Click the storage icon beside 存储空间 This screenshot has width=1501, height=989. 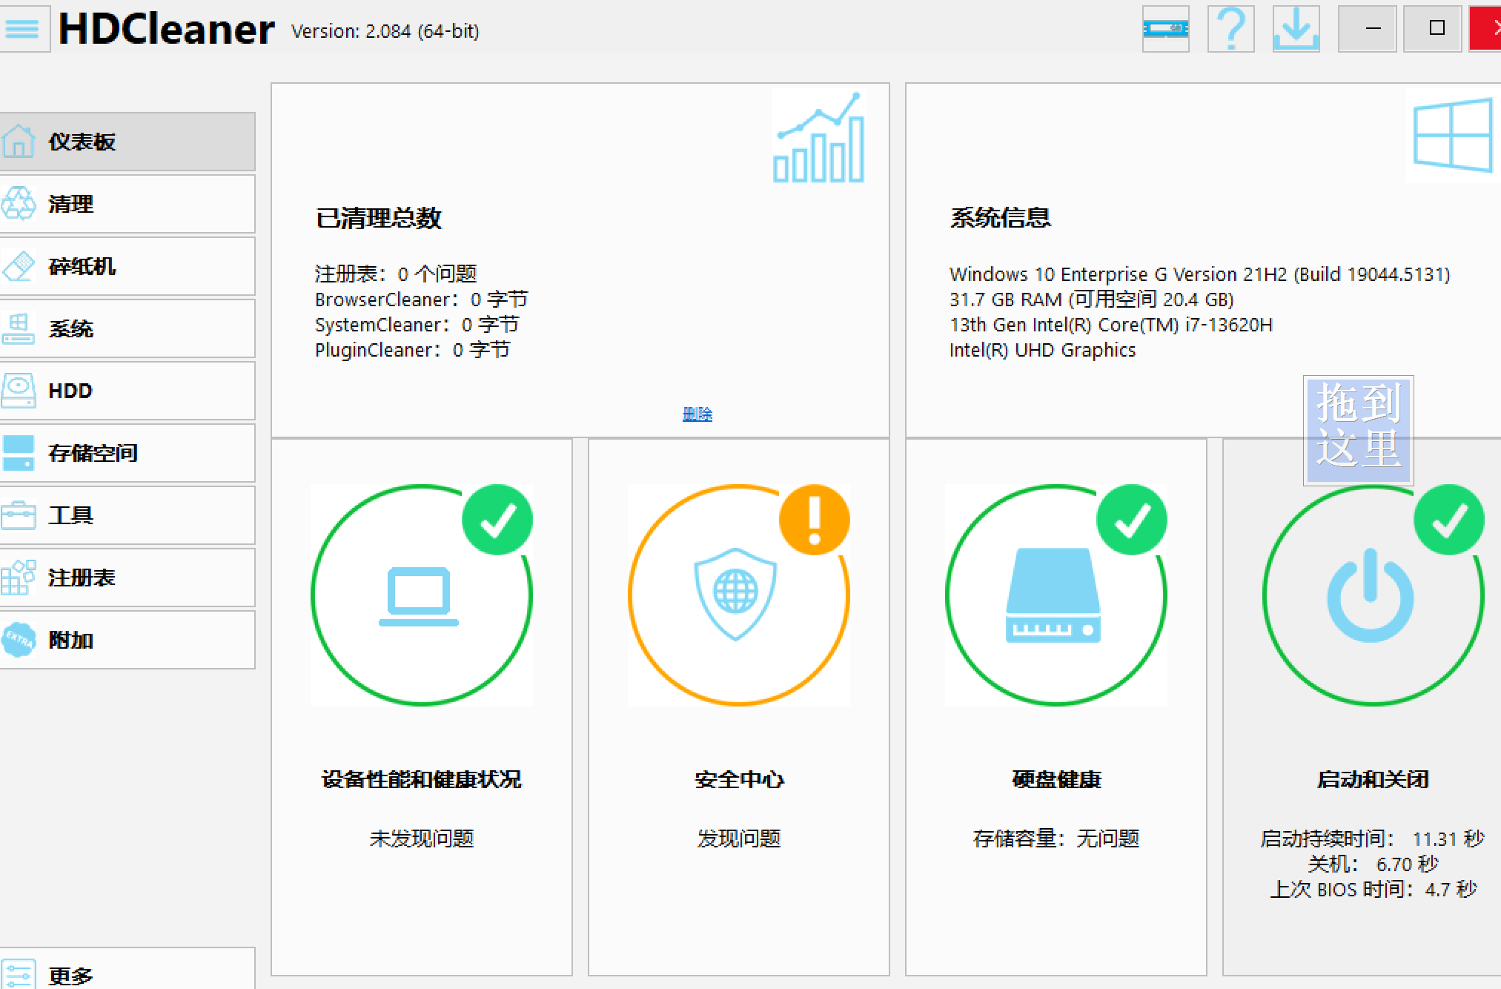click(18, 452)
